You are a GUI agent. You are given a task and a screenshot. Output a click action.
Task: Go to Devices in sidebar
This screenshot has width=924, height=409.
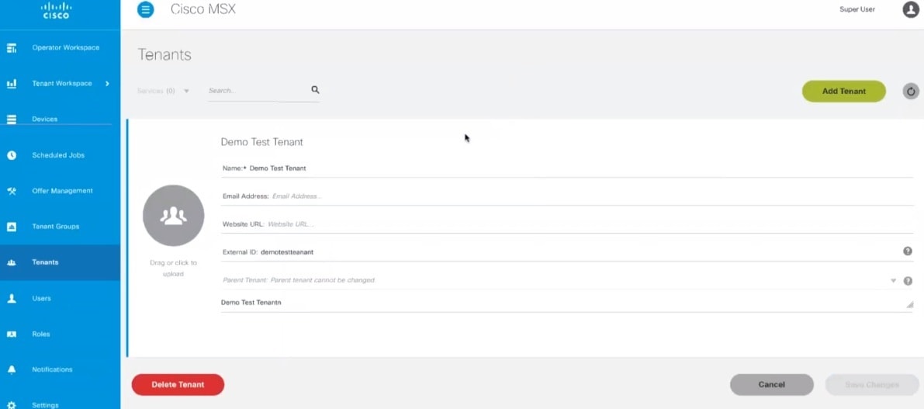[x=45, y=119]
